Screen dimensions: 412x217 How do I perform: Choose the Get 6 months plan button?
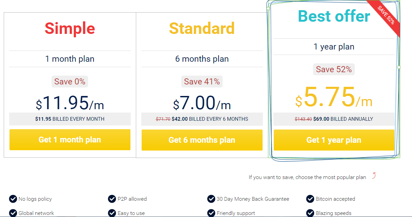(x=202, y=140)
